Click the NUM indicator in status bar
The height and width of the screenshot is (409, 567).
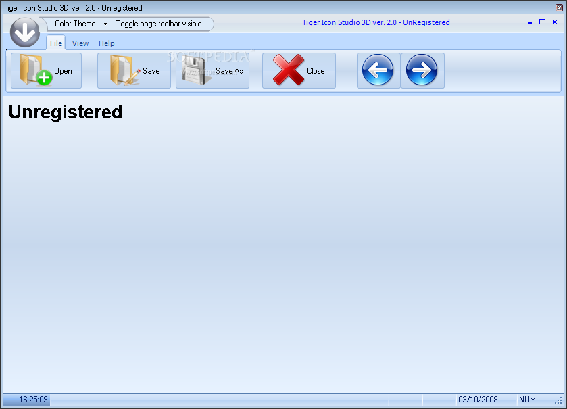click(527, 400)
